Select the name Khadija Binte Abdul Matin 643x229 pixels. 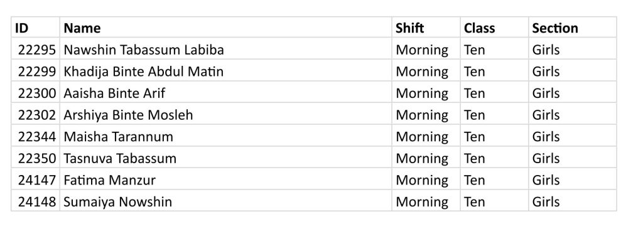point(144,72)
